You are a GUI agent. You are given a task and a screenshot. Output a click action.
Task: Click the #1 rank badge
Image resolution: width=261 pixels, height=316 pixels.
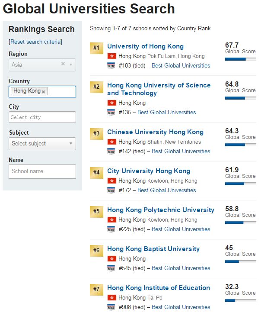[x=96, y=48]
